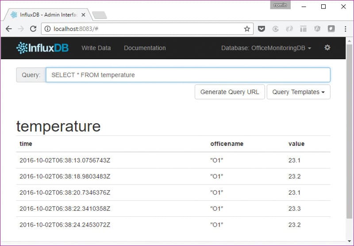Click the Pocket extension icon
This screenshot has width=354, height=246.
tap(262, 29)
